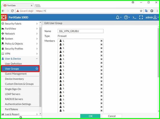Viewport: 160px width, 119px height.
Task: Click the FortiView chart icon
Action: [3, 29]
